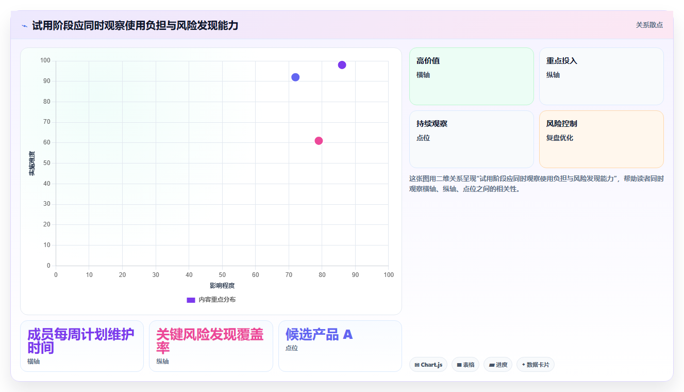Select the 数据卡片 tag chip

[536, 365]
